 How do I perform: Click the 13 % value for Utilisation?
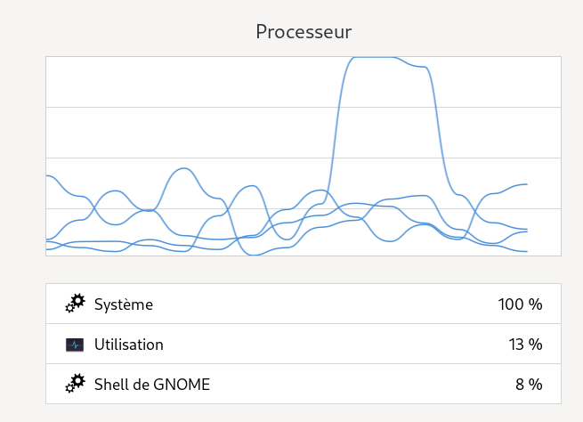point(525,345)
